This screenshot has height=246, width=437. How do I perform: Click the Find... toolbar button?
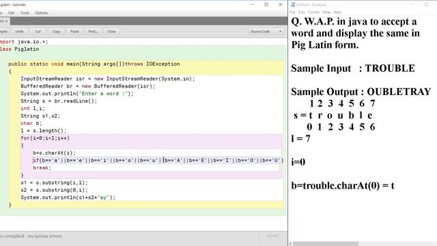pyautogui.click(x=93, y=31)
